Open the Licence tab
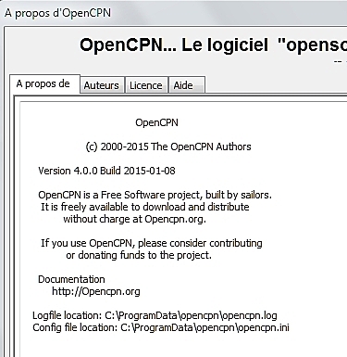 [x=146, y=85]
